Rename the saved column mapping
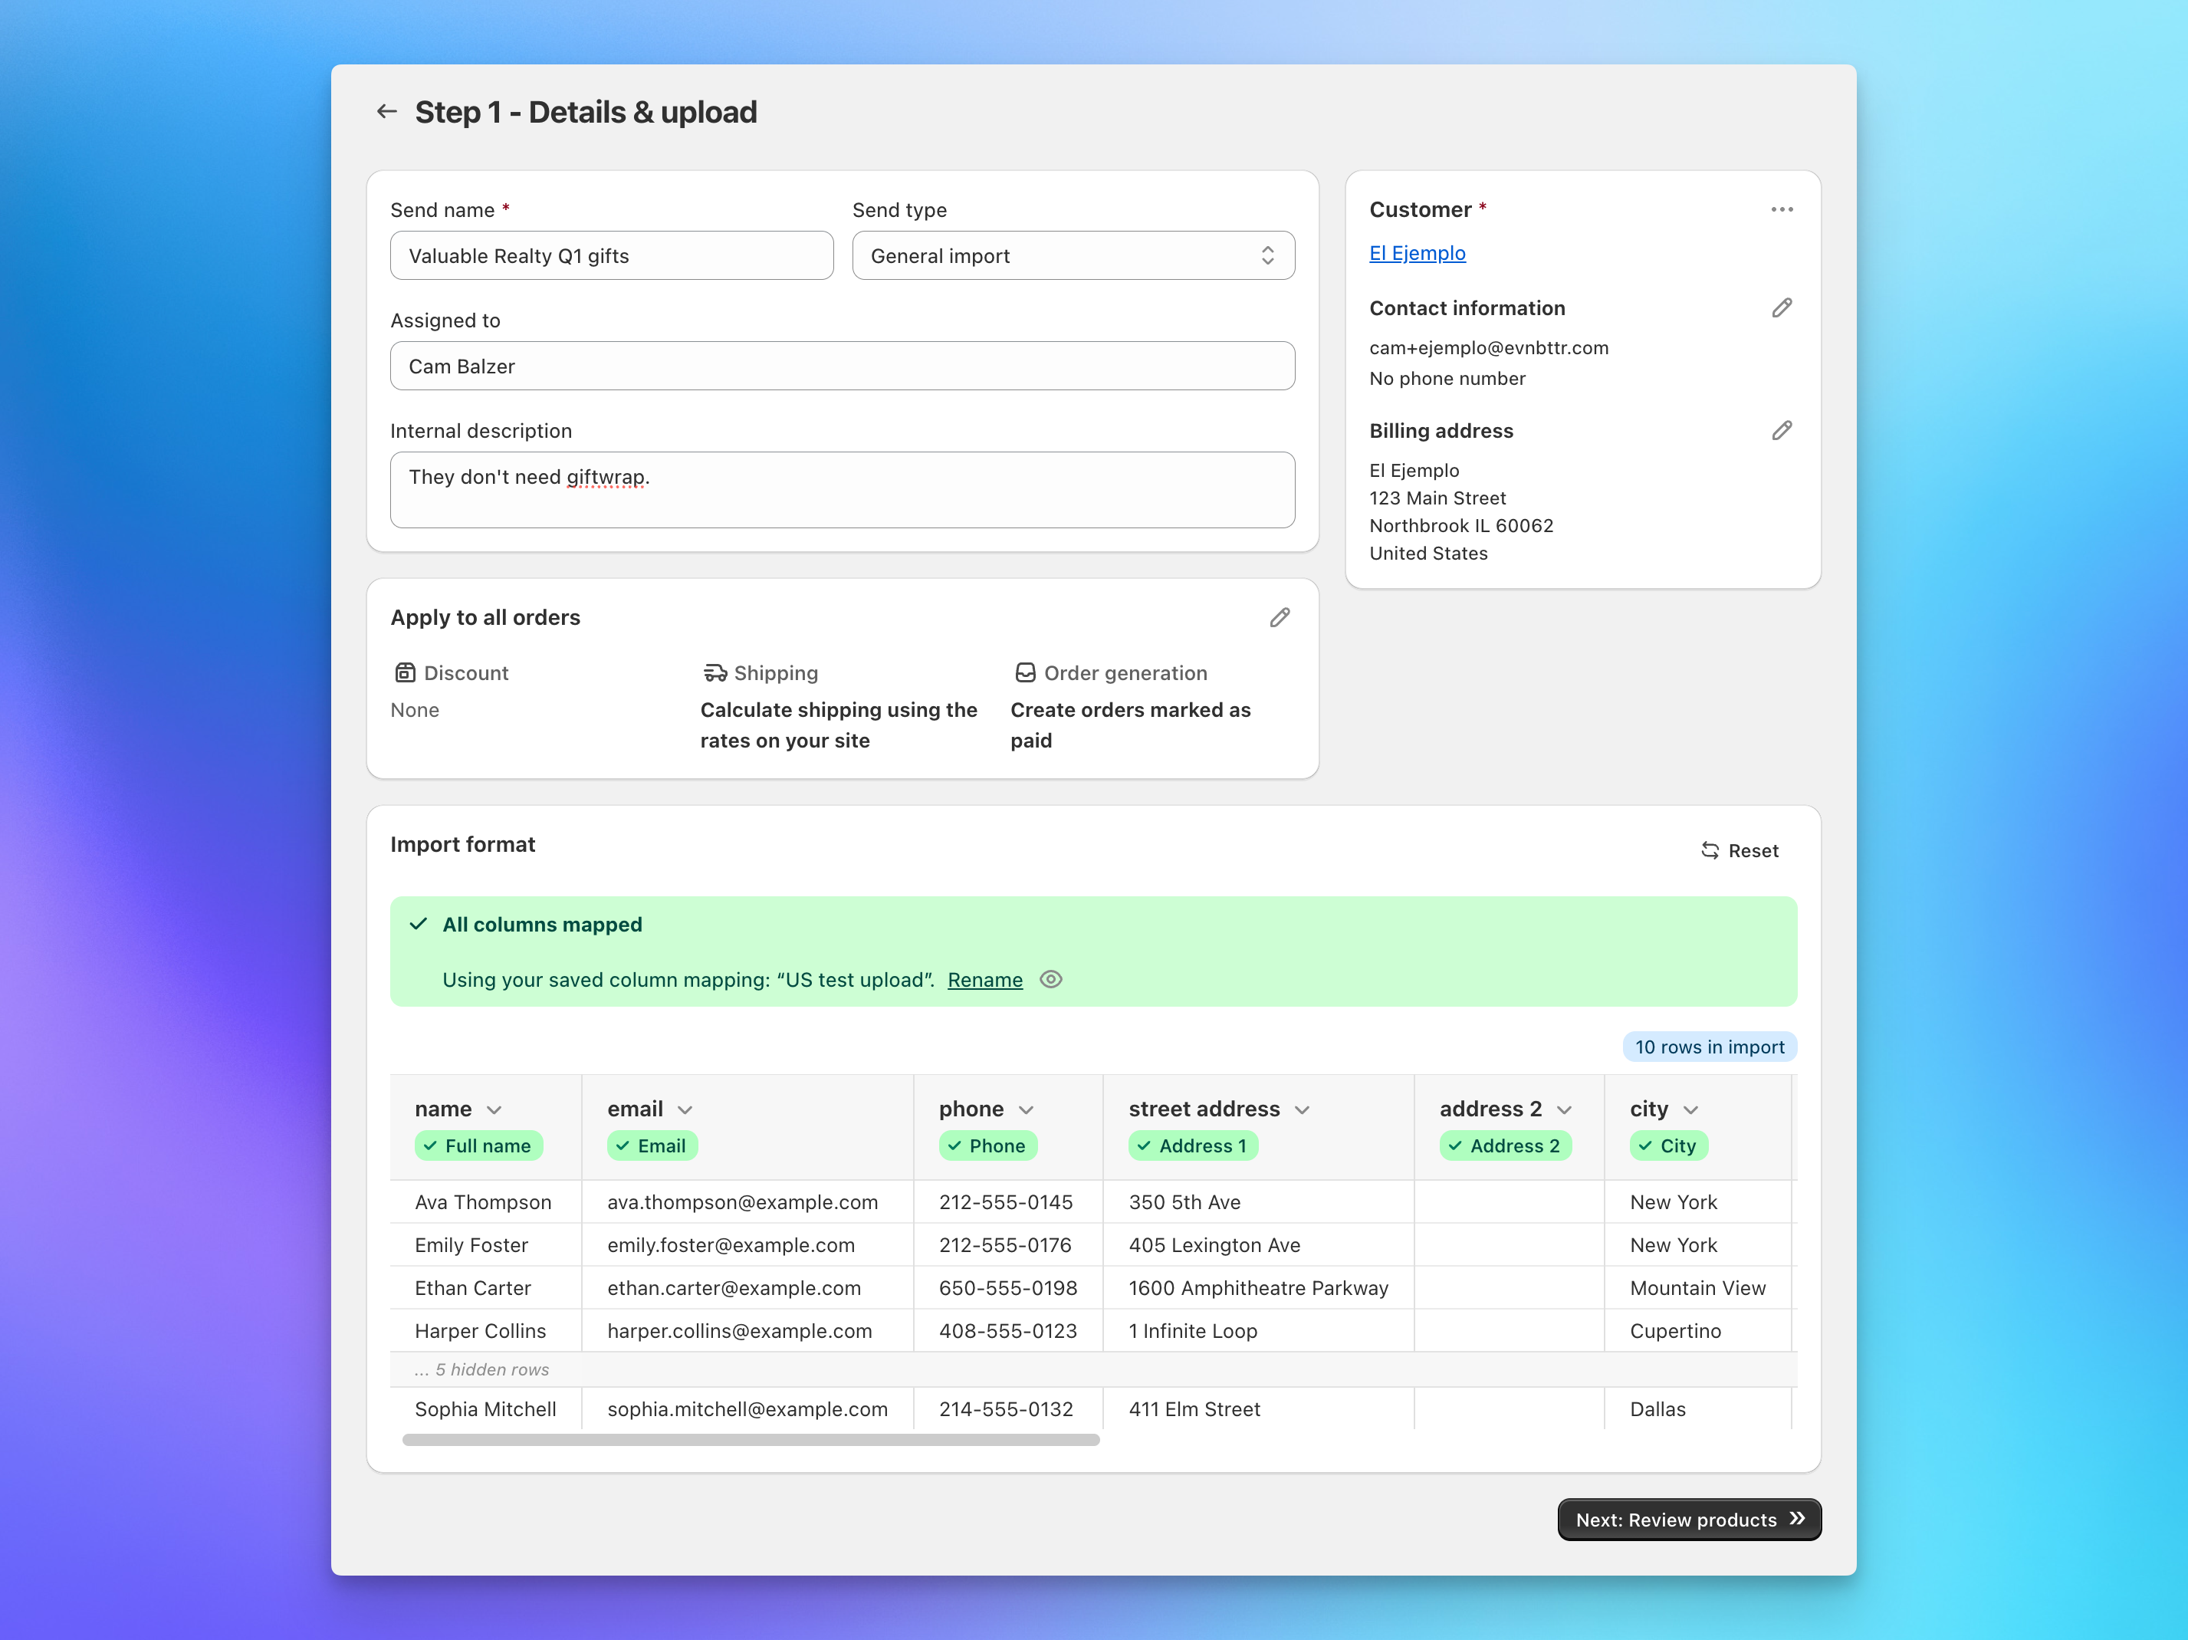2188x1640 pixels. [984, 979]
